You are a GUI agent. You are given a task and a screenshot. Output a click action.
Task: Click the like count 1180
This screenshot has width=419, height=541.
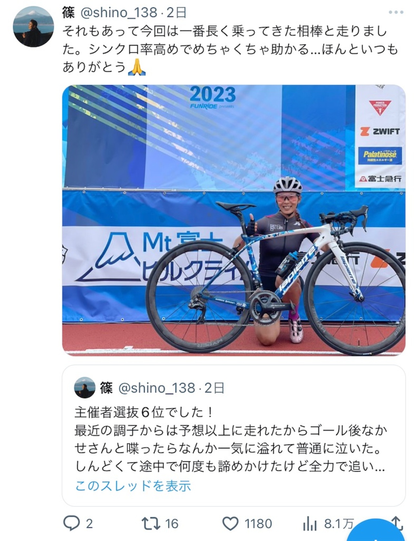pyautogui.click(x=258, y=524)
